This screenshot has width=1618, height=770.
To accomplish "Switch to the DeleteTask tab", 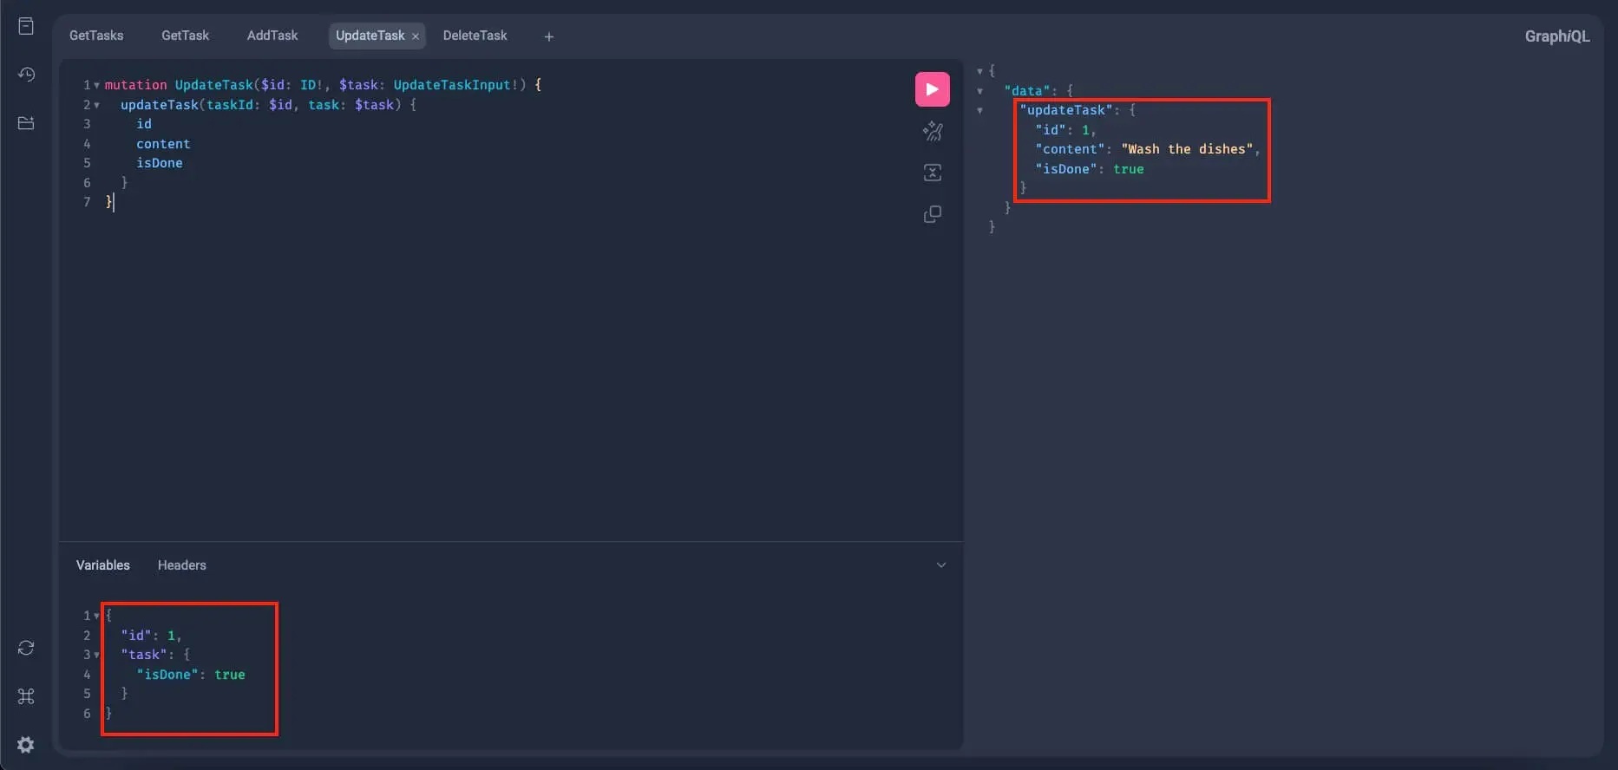I will [x=475, y=36].
